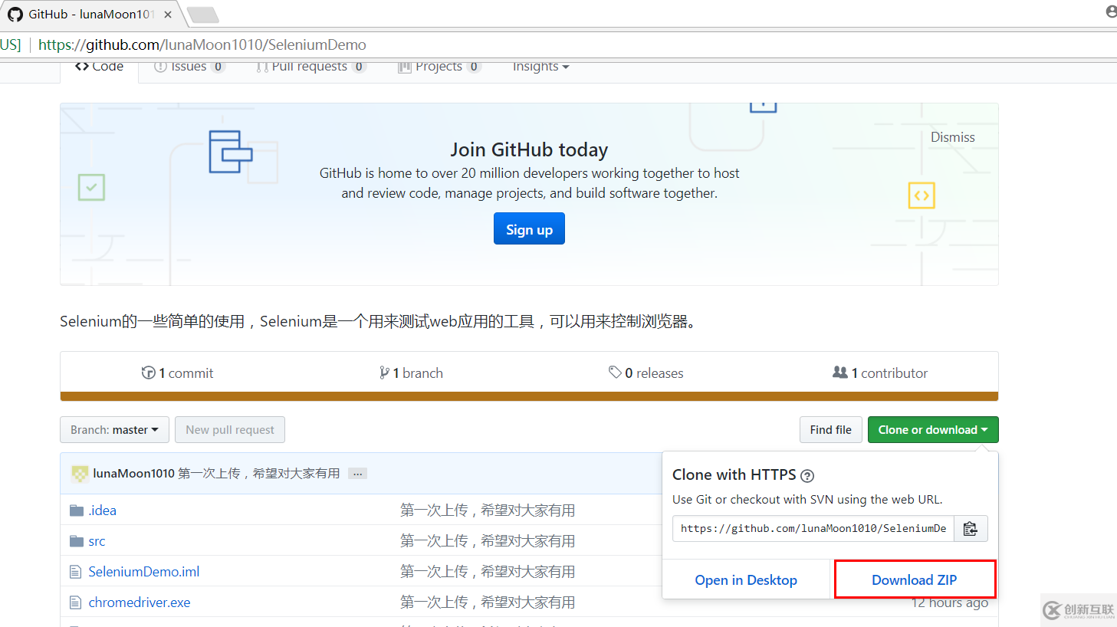Viewport: 1117px width, 627px height.
Task: Show the 1 contributor page
Action: [880, 373]
